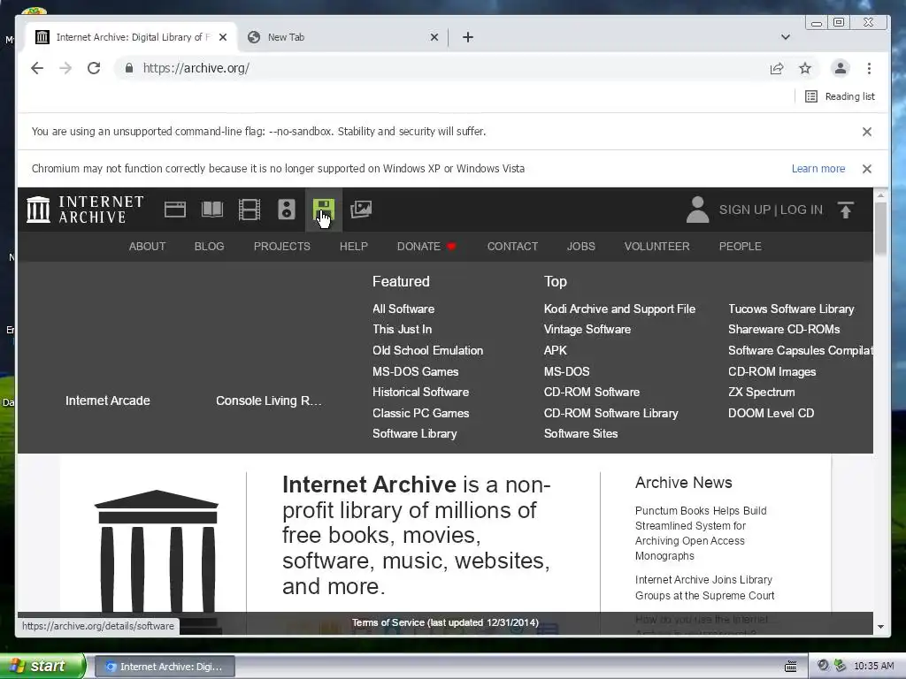Open Kodi Archive and Support File link

pyautogui.click(x=619, y=309)
